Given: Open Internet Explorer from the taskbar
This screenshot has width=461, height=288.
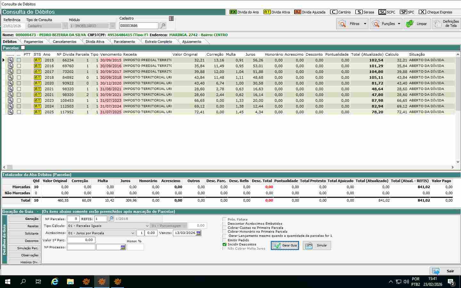Looking at the screenshot, I should 55,282.
